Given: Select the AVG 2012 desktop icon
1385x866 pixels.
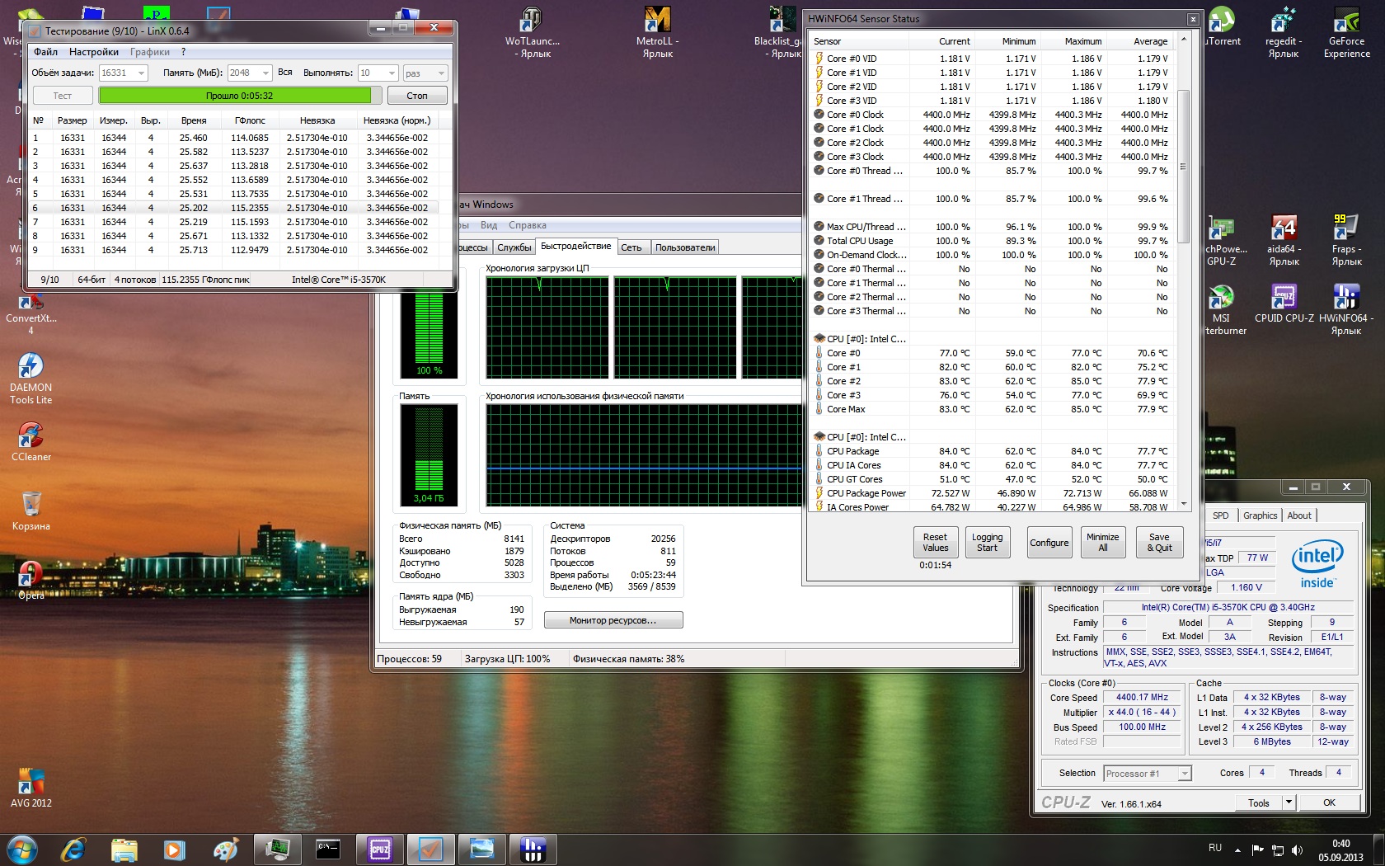Looking at the screenshot, I should pyautogui.click(x=31, y=788).
